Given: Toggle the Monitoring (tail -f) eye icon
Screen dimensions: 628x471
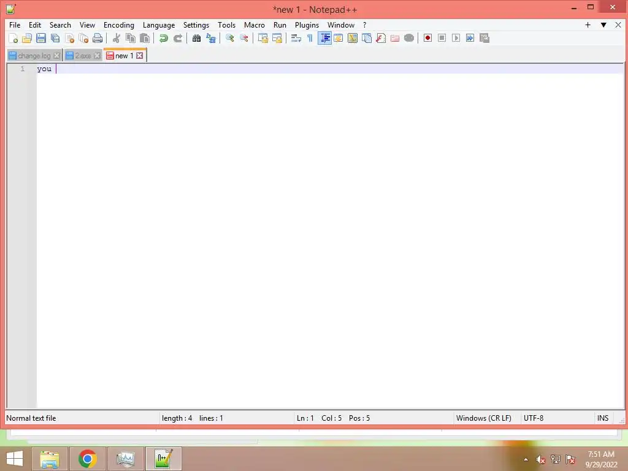Looking at the screenshot, I should coord(409,38).
